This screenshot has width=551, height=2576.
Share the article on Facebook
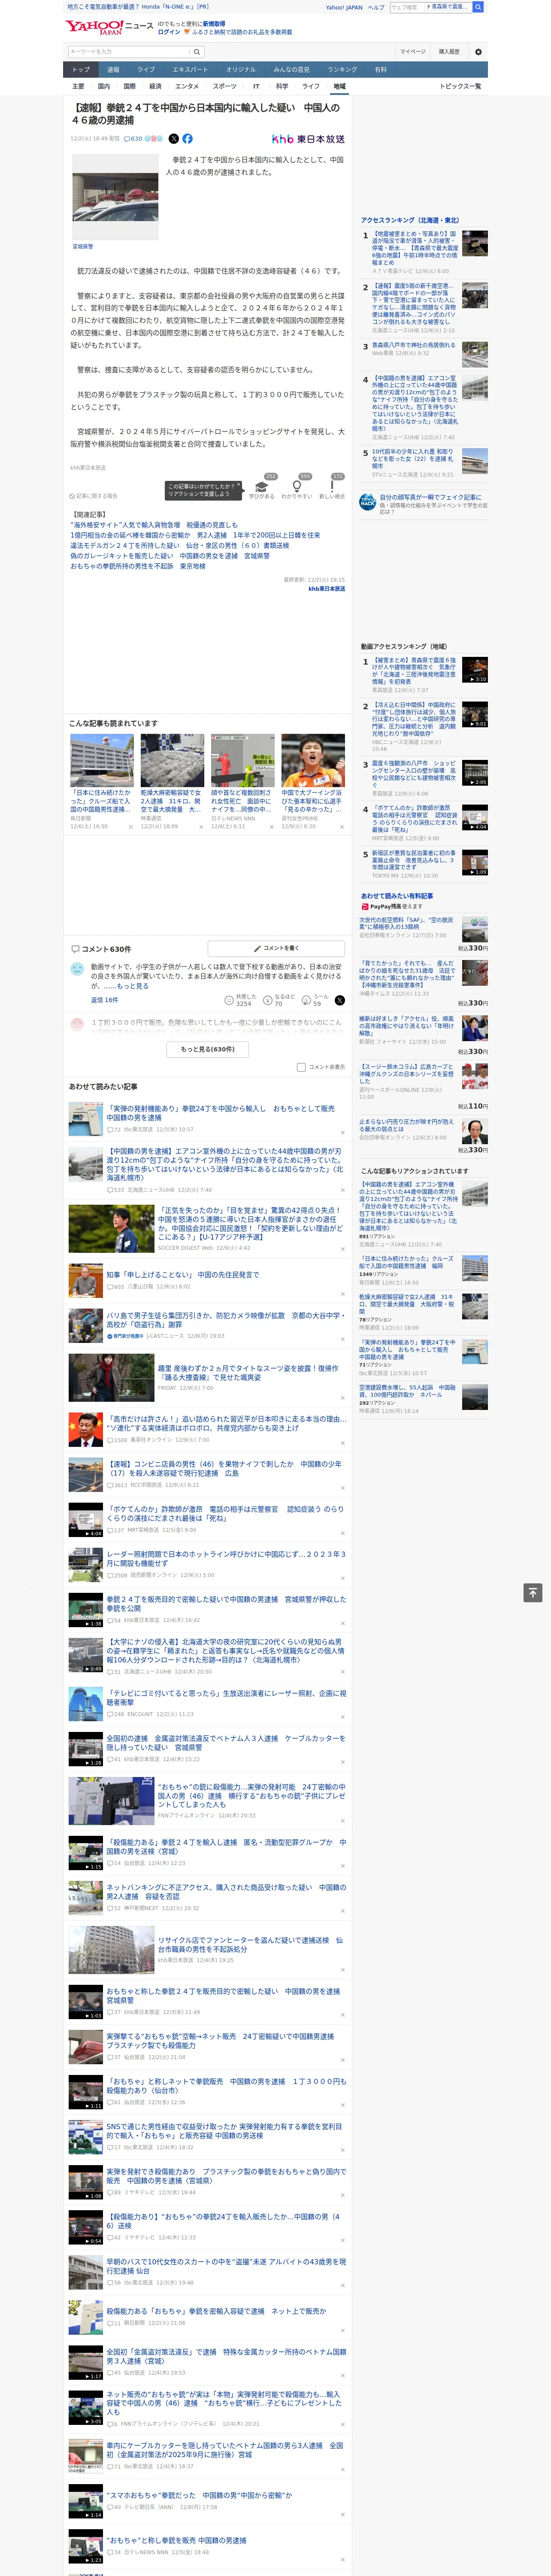point(187,139)
